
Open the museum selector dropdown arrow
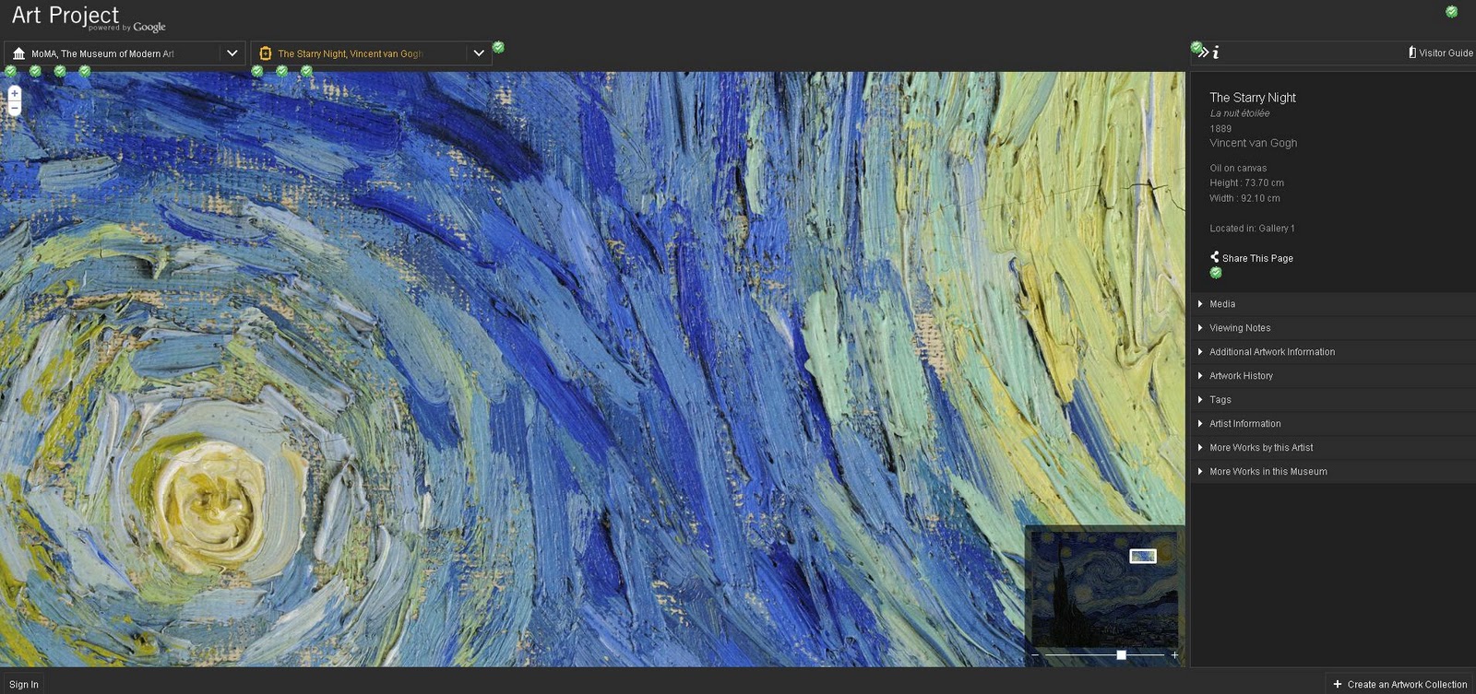[232, 53]
